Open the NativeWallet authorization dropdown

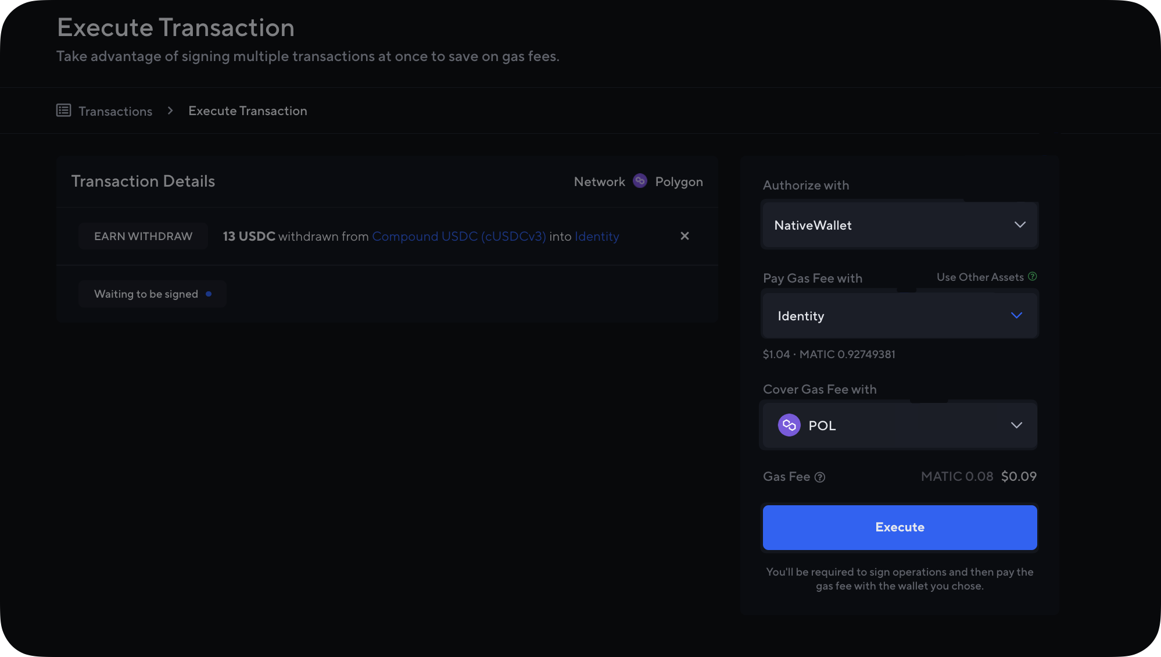pos(899,225)
